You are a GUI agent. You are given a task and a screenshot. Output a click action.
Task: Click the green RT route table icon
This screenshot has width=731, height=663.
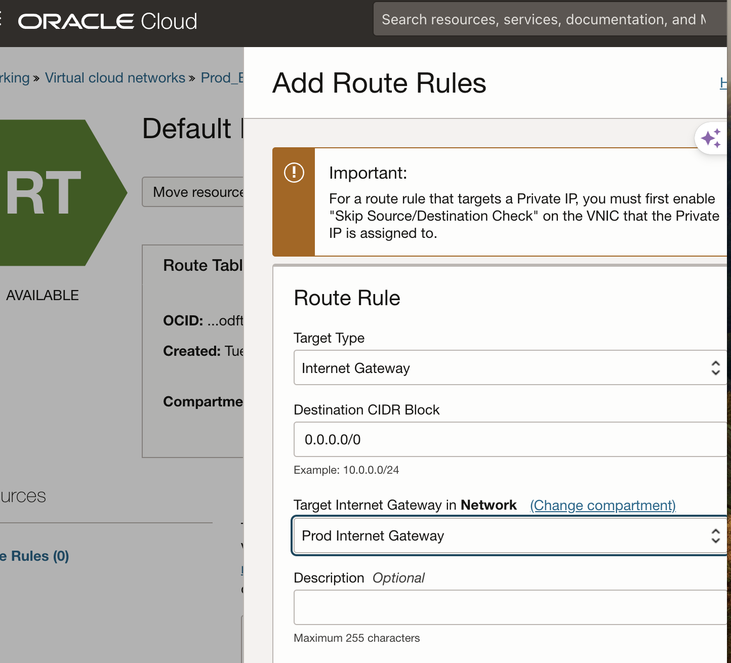[56, 192]
